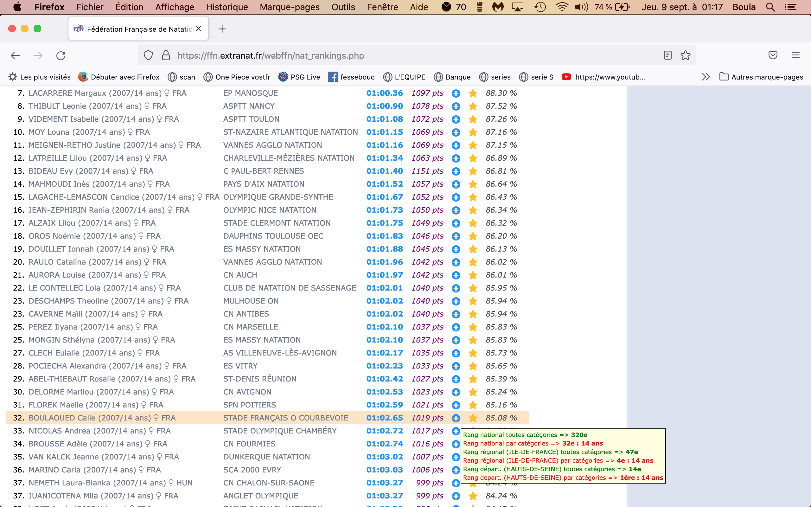811x507 pixels.
Task: Open Firefox application hamburger menu
Action: coord(795,55)
